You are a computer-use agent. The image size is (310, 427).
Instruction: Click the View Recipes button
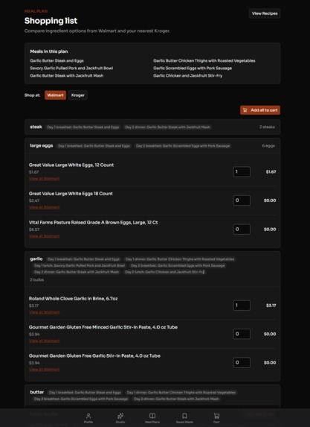(x=265, y=13)
